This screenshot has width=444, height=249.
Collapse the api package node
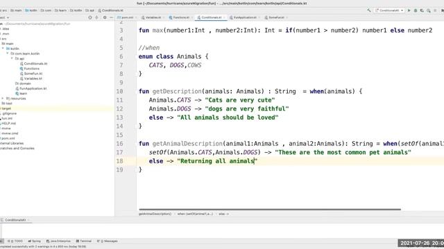(x=12, y=58)
